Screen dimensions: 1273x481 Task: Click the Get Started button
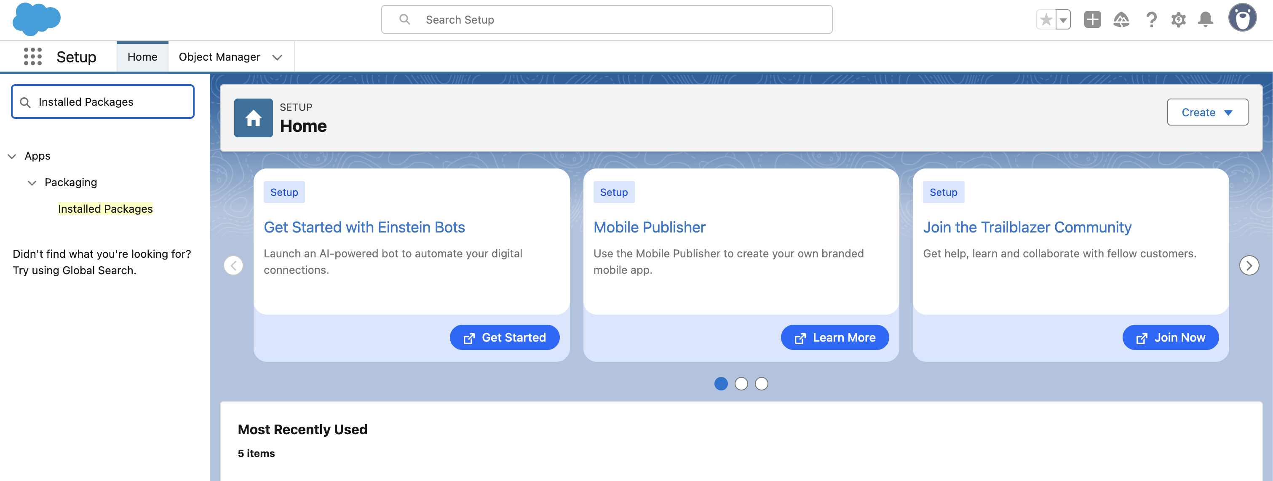[505, 338]
